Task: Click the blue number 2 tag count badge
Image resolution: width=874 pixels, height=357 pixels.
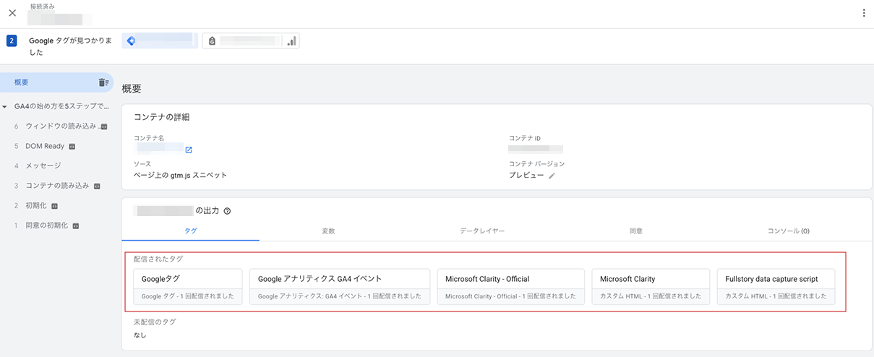Action: tap(12, 41)
